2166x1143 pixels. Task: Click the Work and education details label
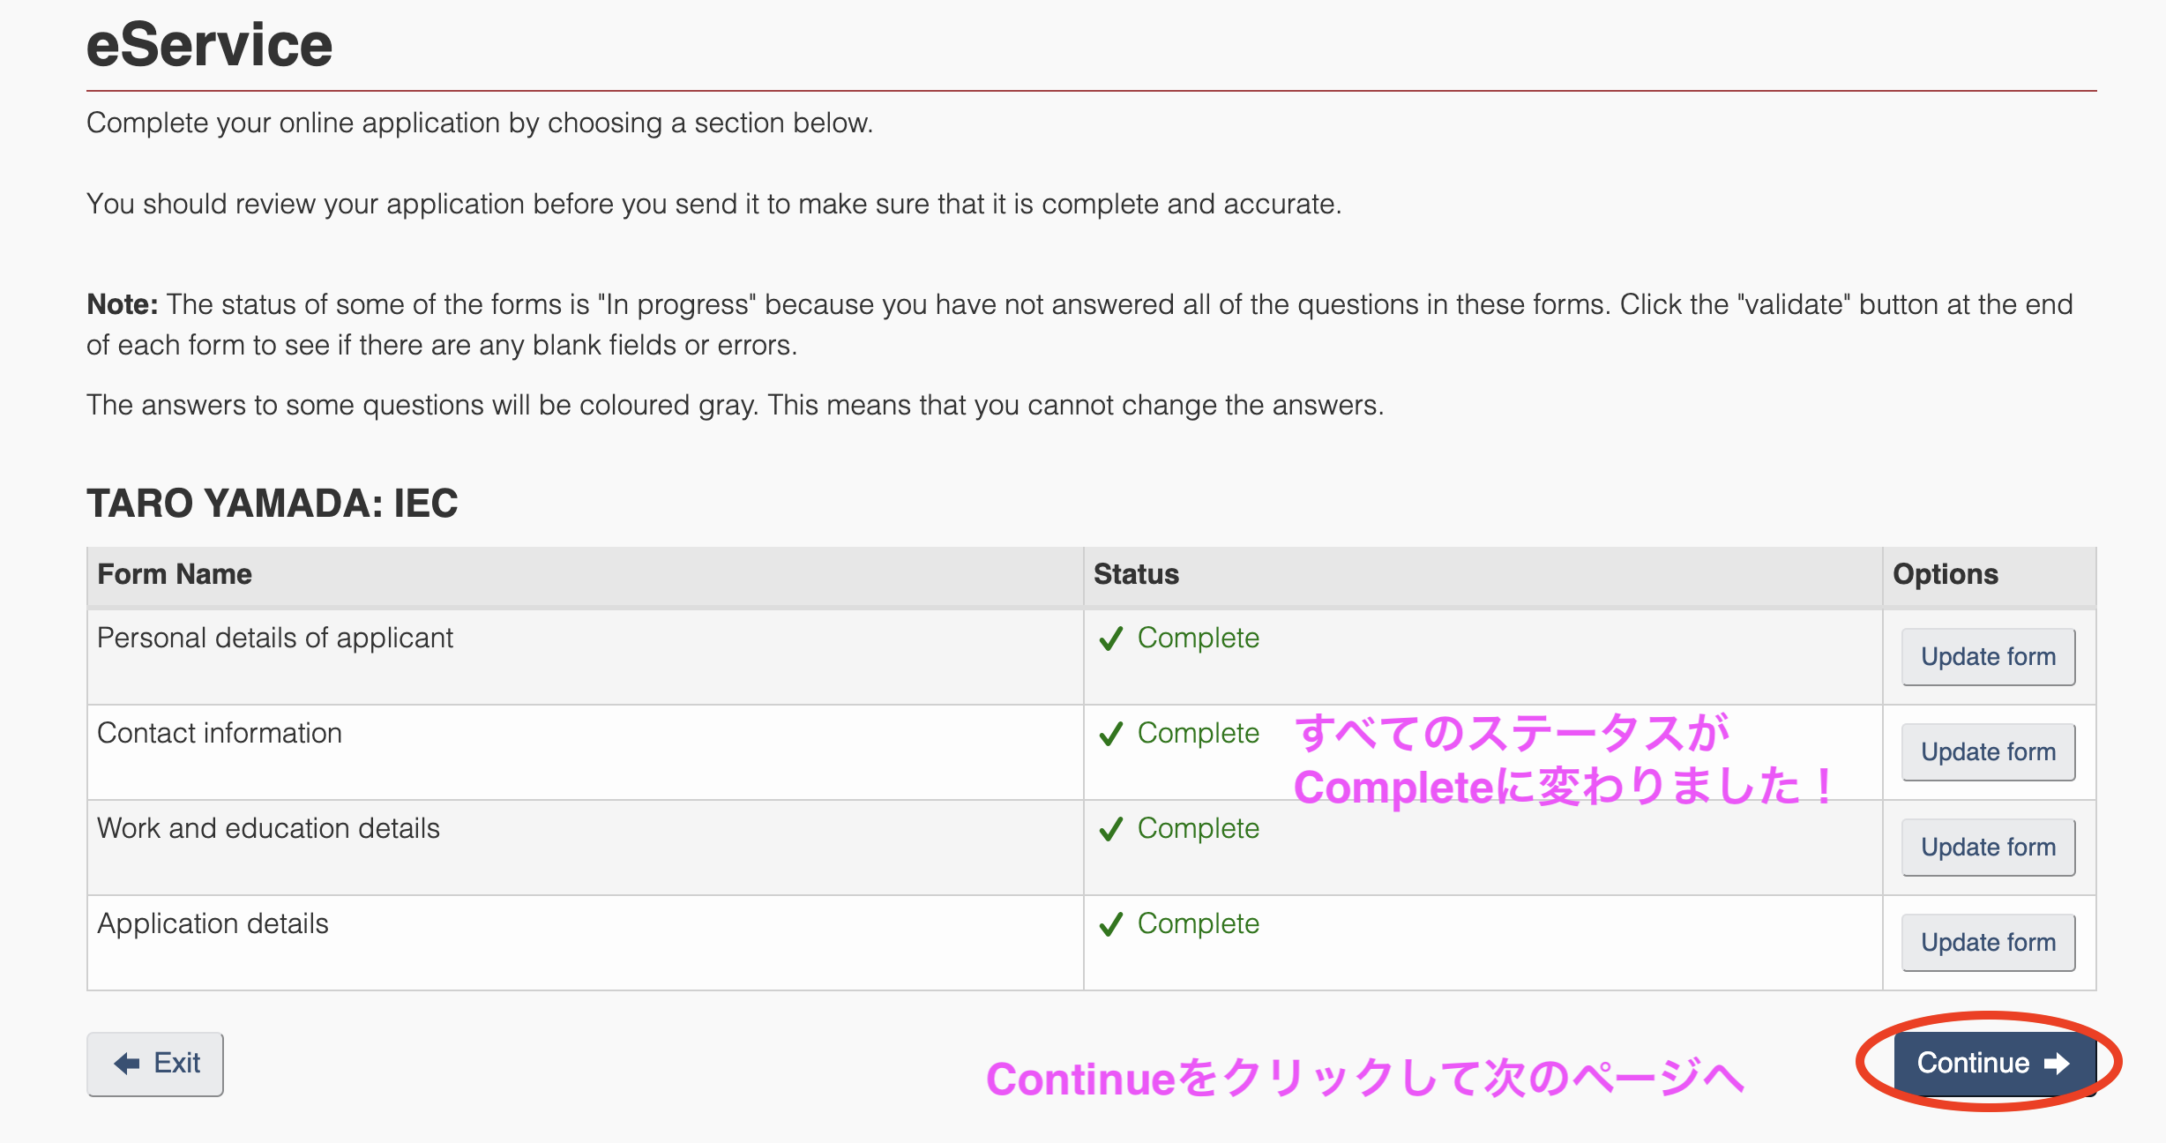[x=268, y=828]
